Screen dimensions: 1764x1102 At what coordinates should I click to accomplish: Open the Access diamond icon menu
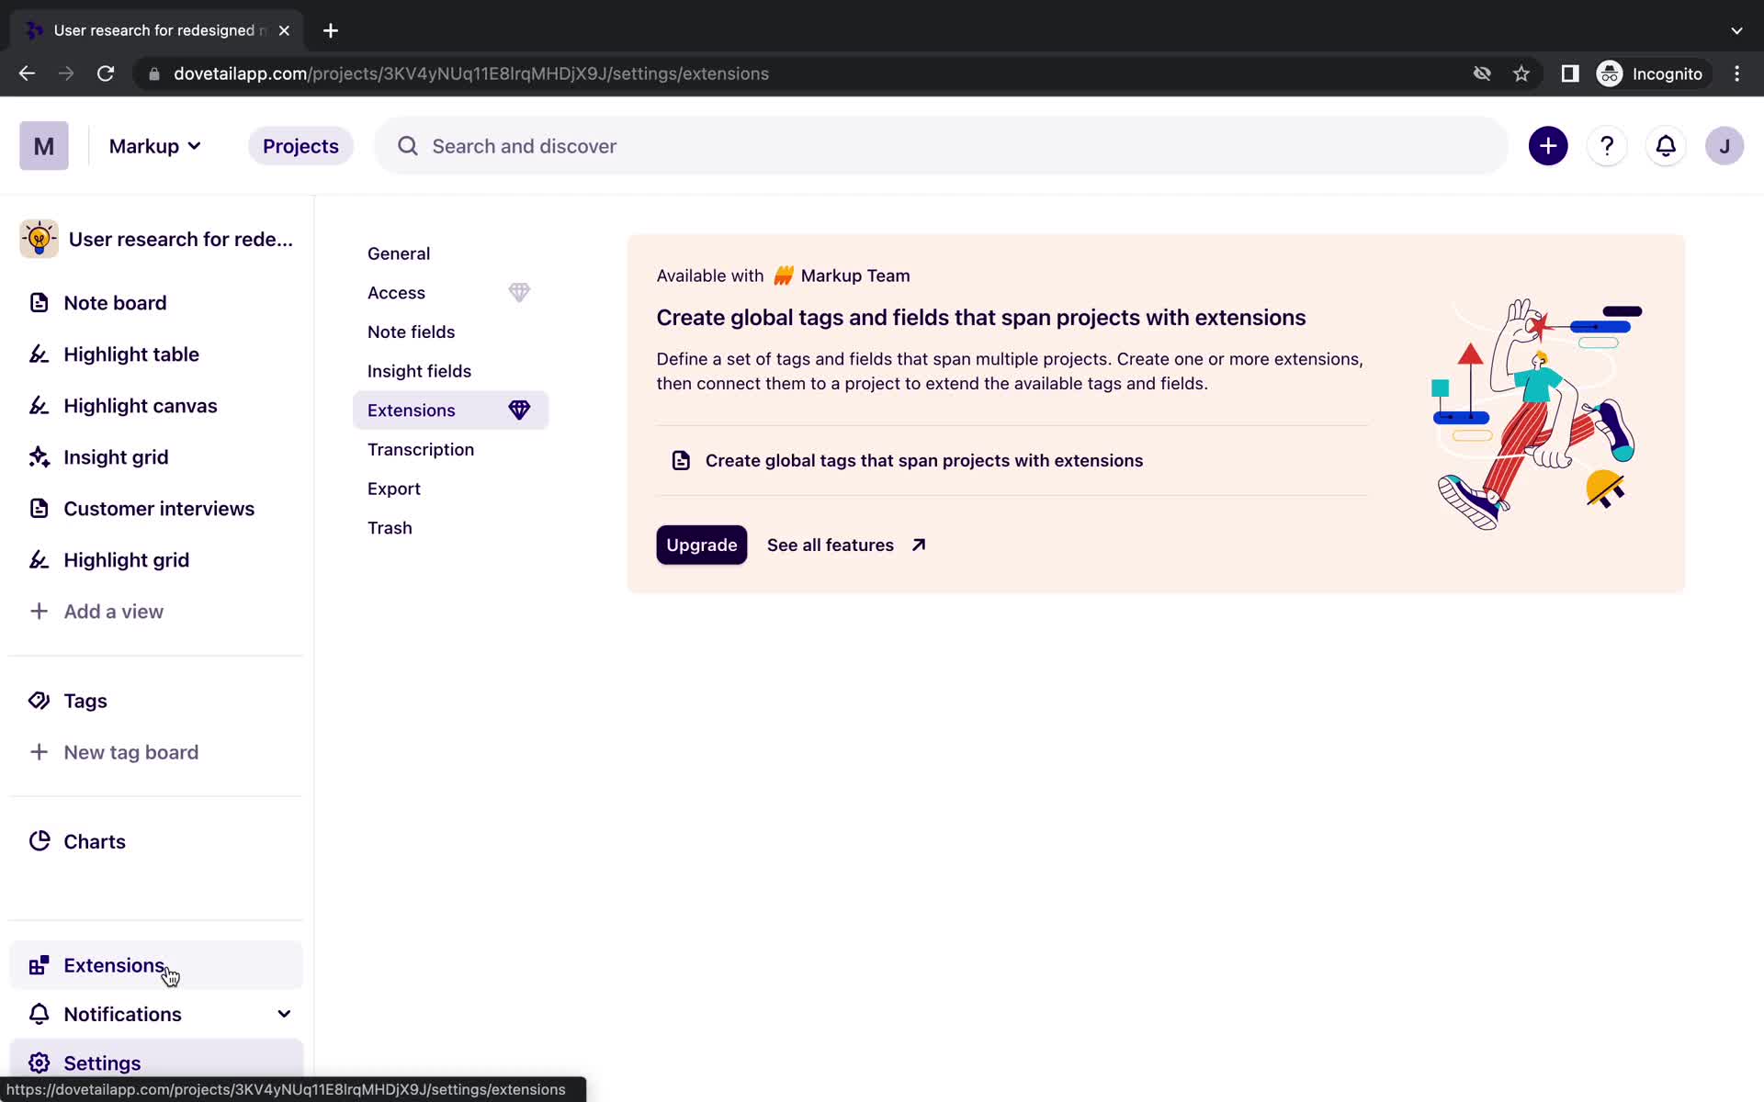[517, 292]
